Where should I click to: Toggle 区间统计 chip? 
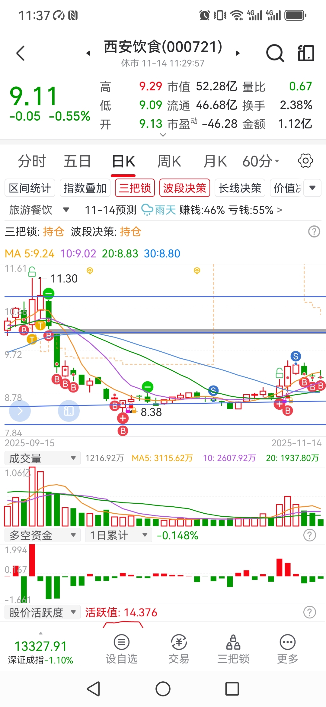[x=30, y=188]
